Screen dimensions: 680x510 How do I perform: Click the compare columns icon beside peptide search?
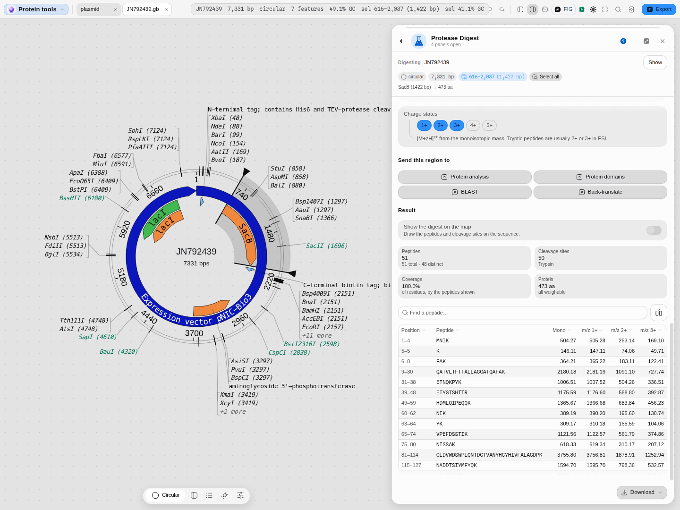[659, 313]
